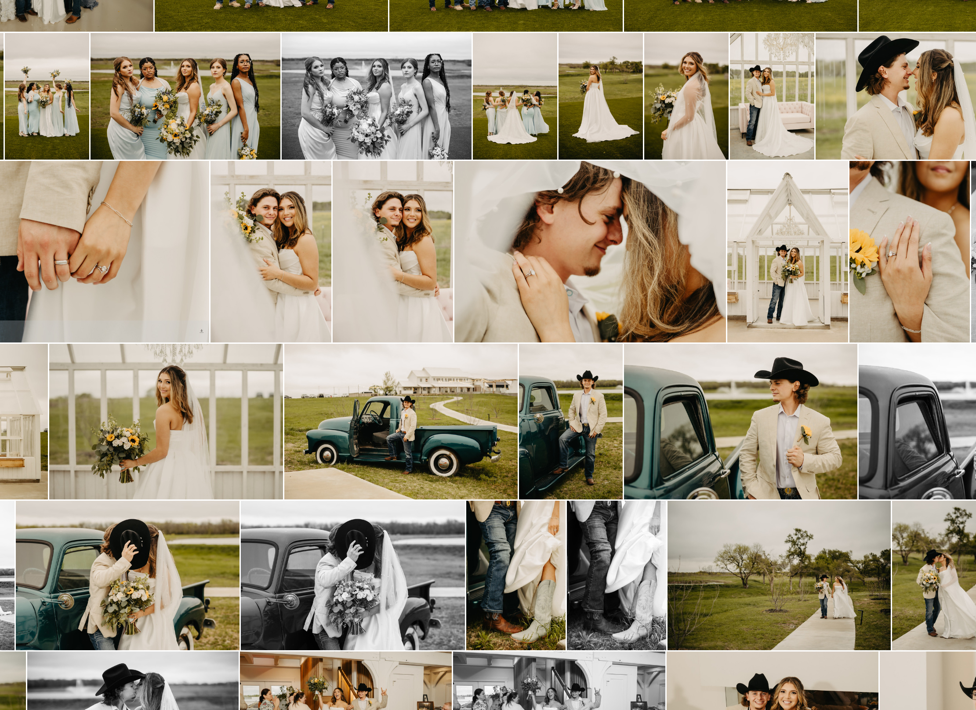976x710 pixels.
Task: Open wide shot of groom with green truck
Action: pos(400,421)
